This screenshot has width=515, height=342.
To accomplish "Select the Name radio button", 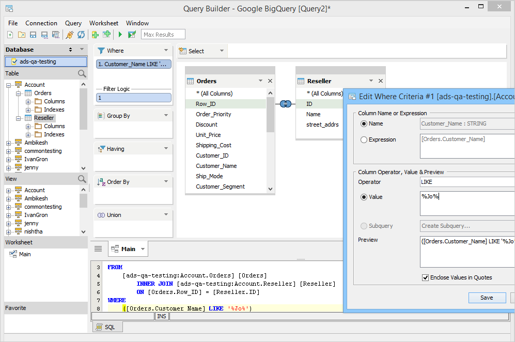I will (x=364, y=124).
